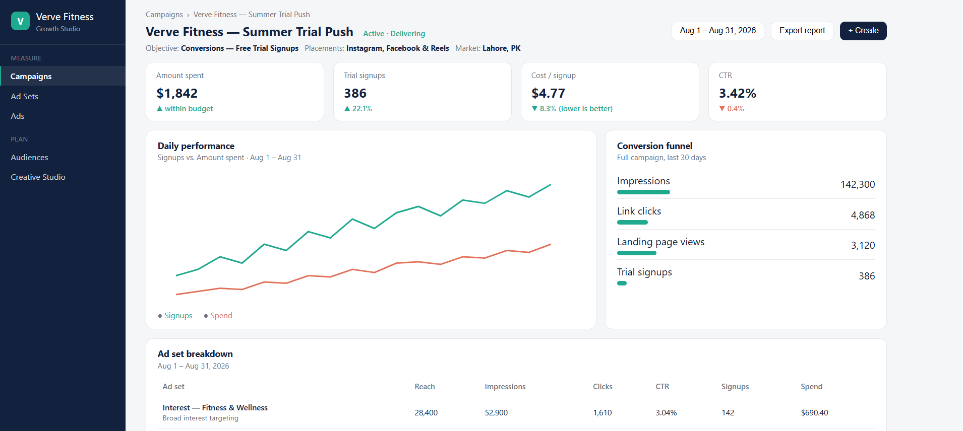
Task: Click the + Create button
Action: tap(863, 31)
